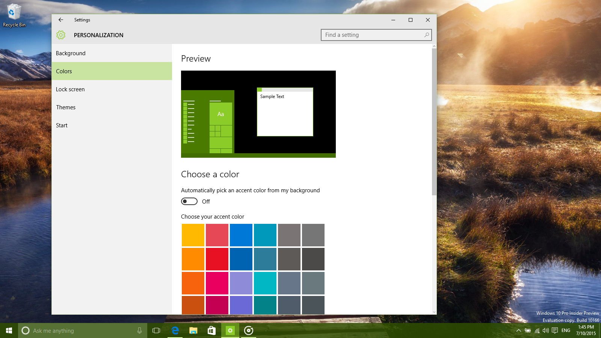
Task: Open the Start personalization section
Action: click(x=112, y=125)
